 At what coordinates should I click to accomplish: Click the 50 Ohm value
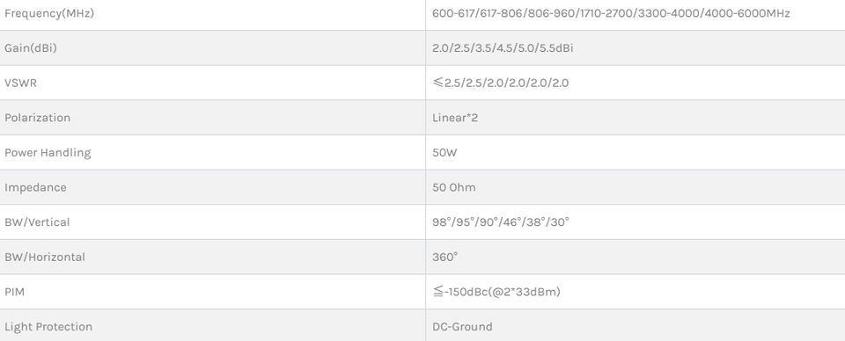point(454,188)
